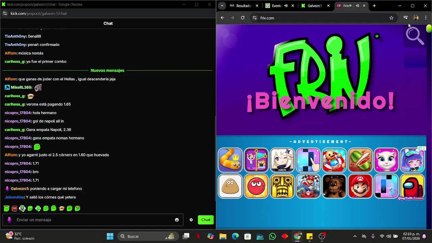
Task: Show hidden system tray icons chevron
Action: tap(355, 236)
